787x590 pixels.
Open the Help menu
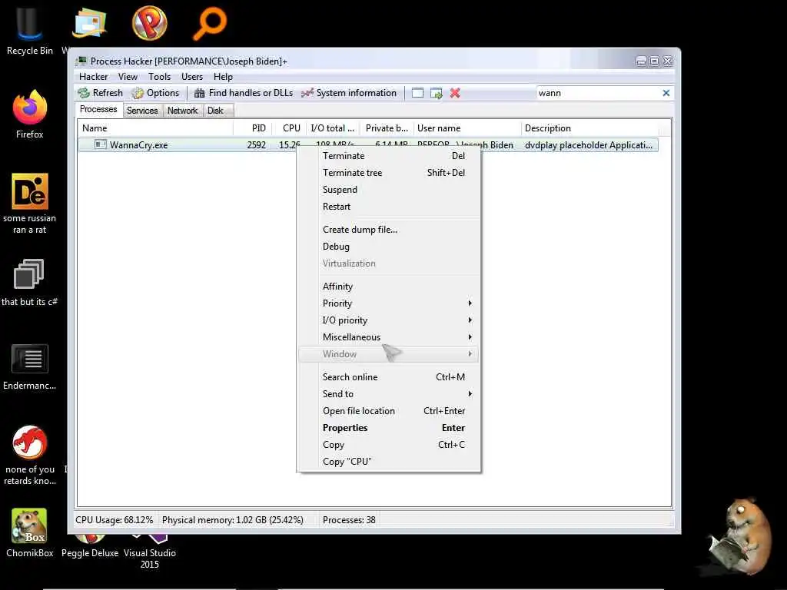[x=223, y=77]
